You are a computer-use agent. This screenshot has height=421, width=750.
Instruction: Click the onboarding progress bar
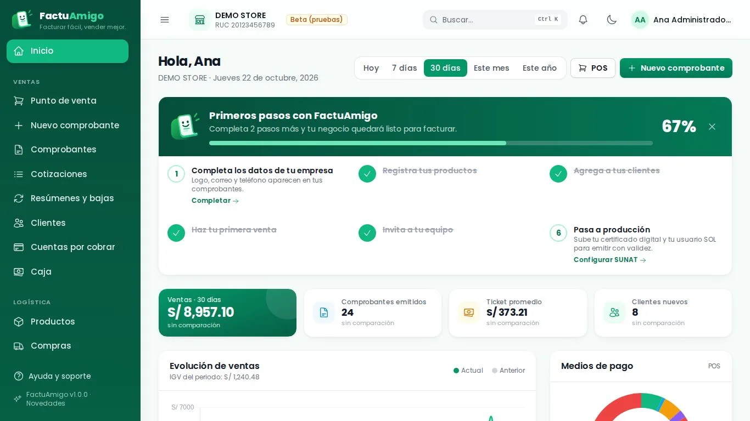click(x=431, y=143)
